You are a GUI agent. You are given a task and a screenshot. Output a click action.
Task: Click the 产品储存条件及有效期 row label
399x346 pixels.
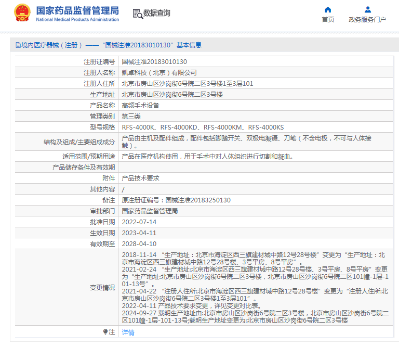pyautogui.click(x=84, y=168)
